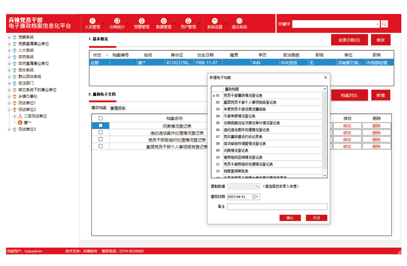Viewport: 407px width, 266px height.
Task: Select 干部考察情况登记表 in dialog list
Action: point(272,116)
